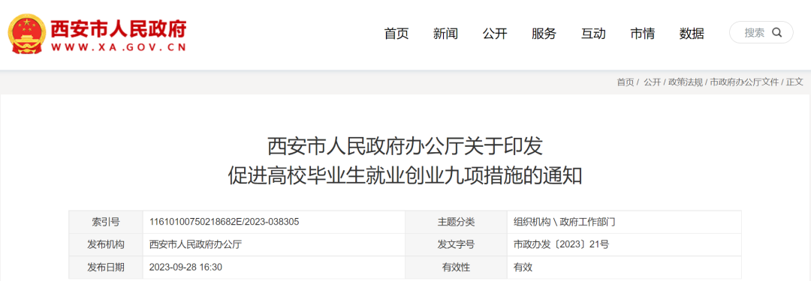
Task: Click the 西安市人民政府 site title
Action: (119, 28)
